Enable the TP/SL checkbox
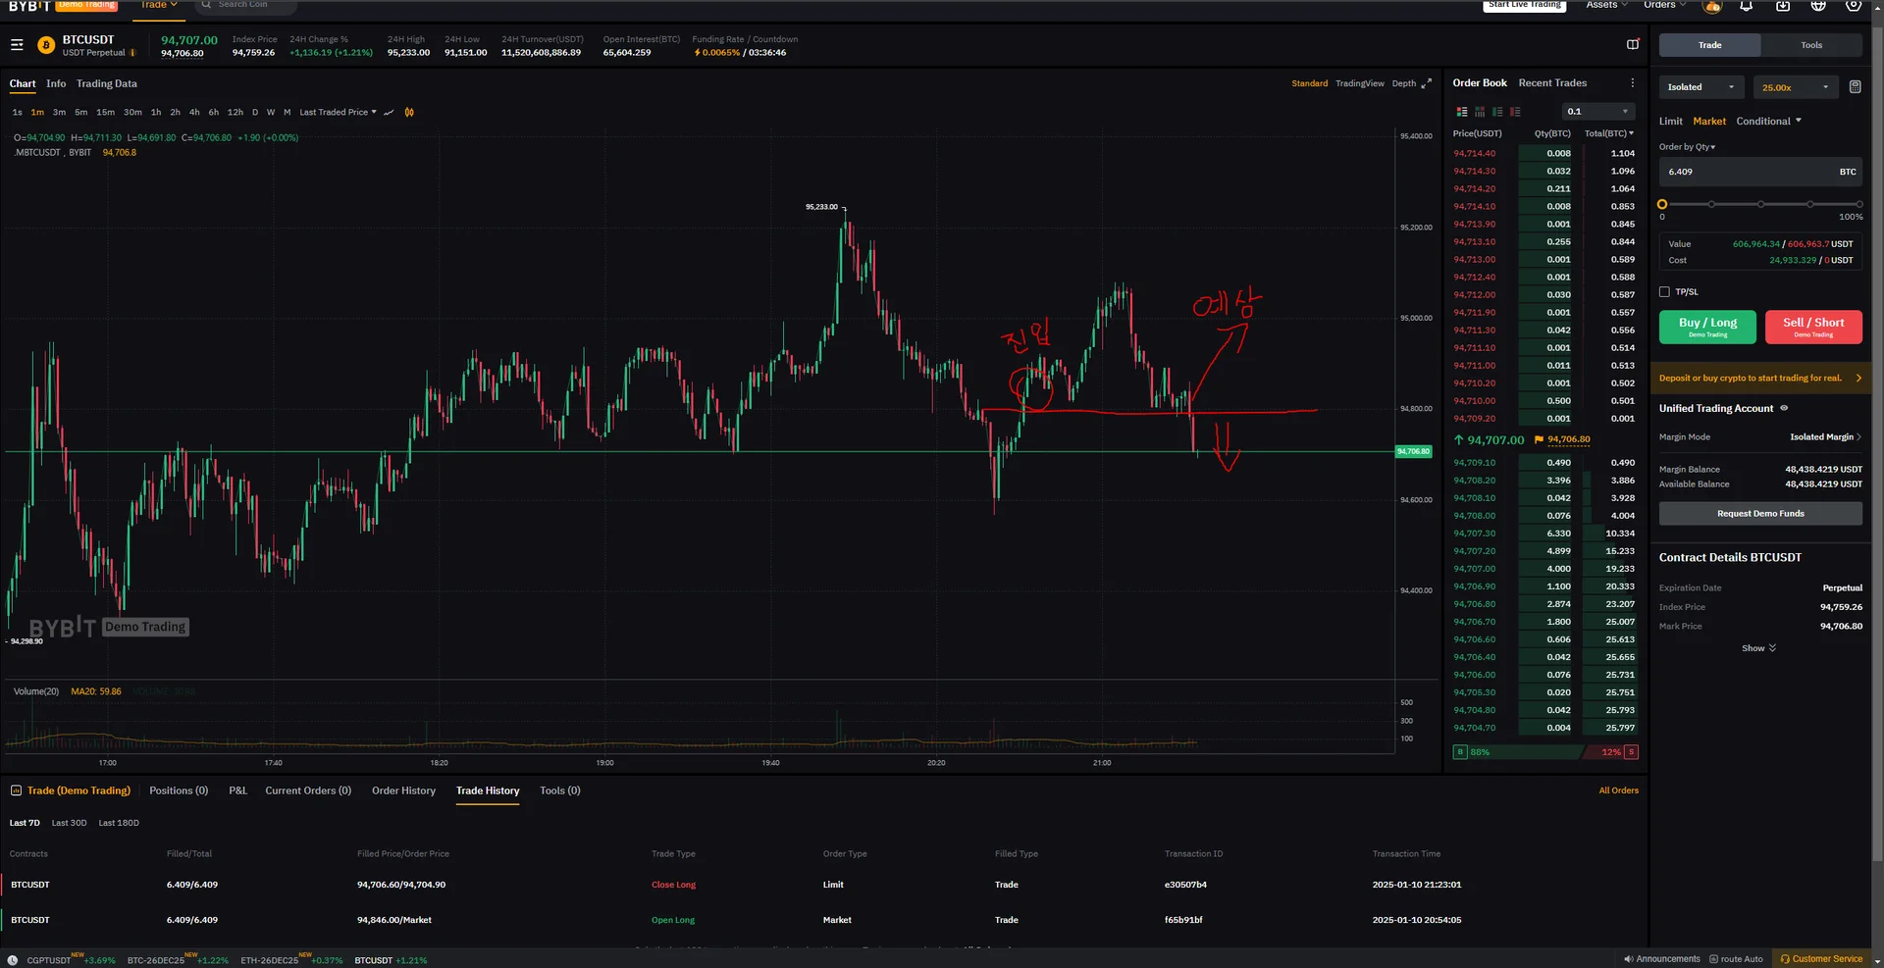Image resolution: width=1884 pixels, height=968 pixels. [x=1664, y=292]
